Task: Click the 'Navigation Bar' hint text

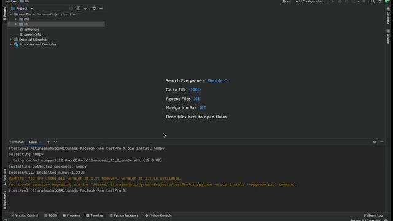Action: pos(181,108)
